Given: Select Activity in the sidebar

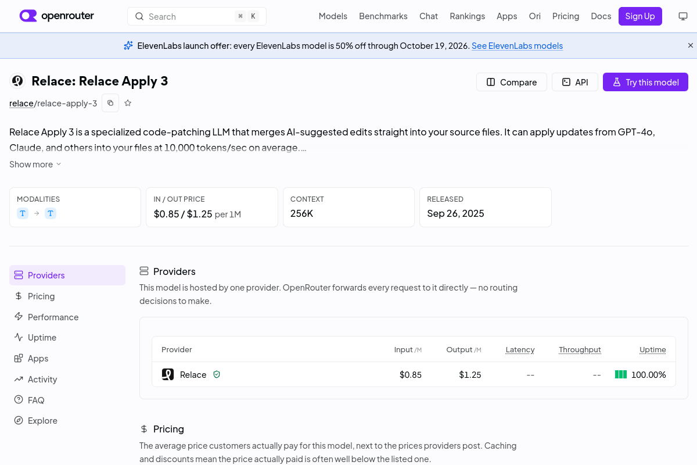Looking at the screenshot, I should coord(67,379).
